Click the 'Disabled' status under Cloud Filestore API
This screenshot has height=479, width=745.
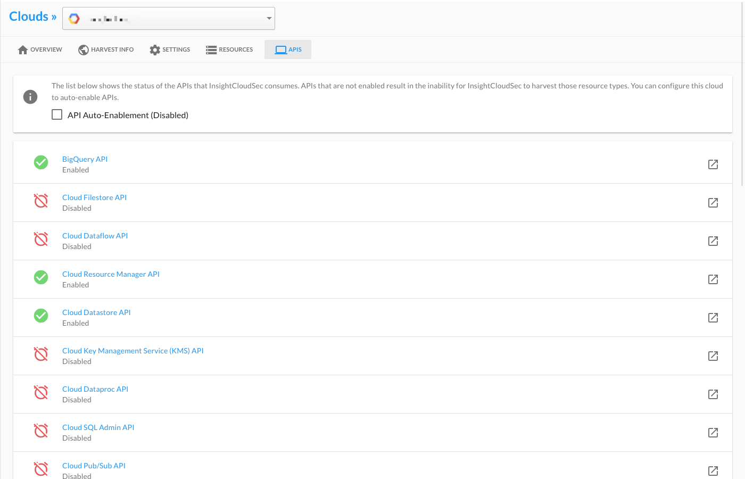point(77,208)
